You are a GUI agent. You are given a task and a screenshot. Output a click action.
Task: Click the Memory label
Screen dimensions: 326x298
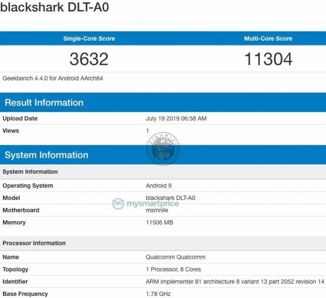[14, 222]
